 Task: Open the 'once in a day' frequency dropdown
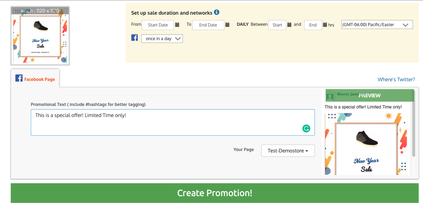162,39
